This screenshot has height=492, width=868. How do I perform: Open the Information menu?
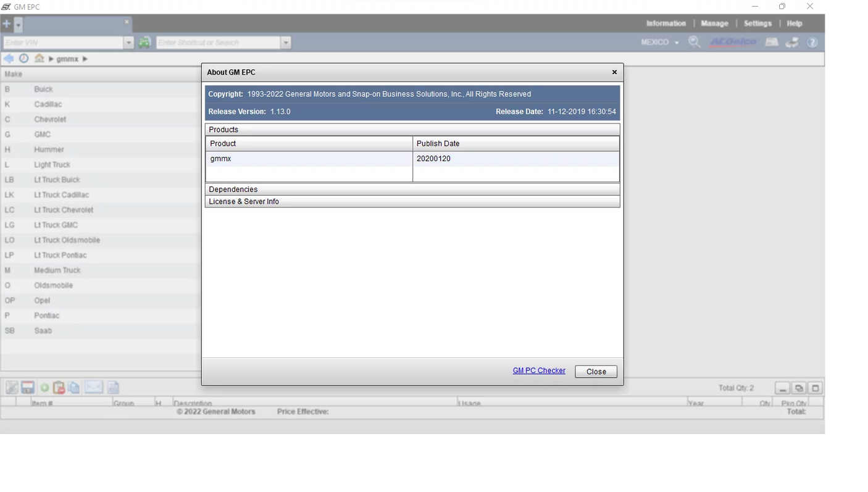[x=666, y=23]
